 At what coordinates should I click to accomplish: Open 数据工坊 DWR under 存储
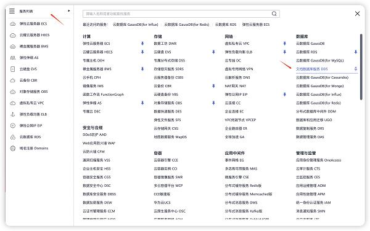coord(165,44)
